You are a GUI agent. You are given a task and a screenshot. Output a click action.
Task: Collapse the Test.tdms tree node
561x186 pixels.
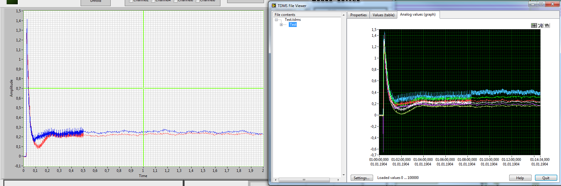tap(277, 20)
